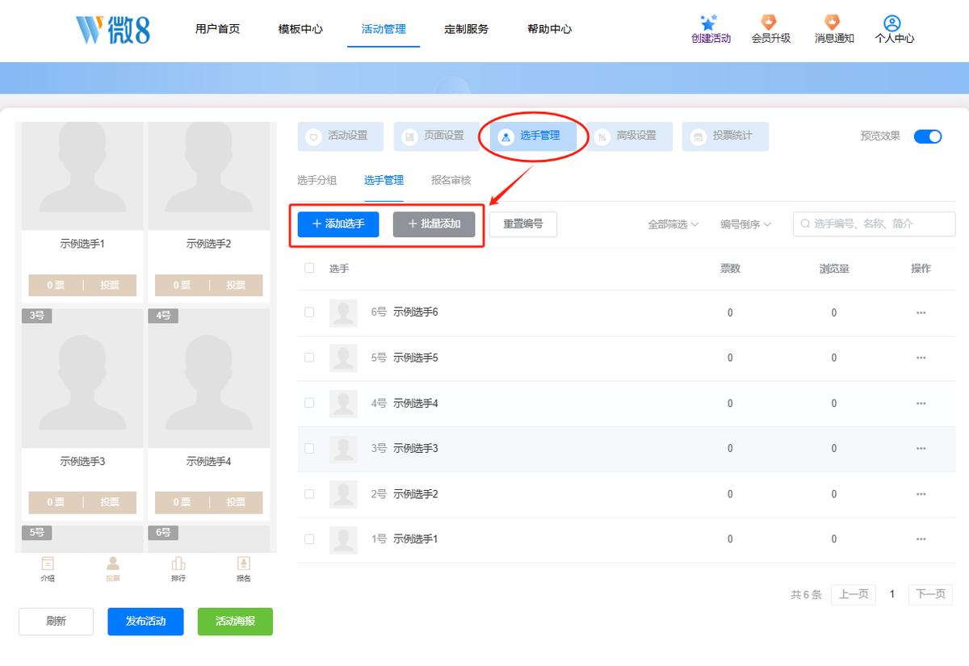Open 定制服务 in top navigation

pos(466,29)
